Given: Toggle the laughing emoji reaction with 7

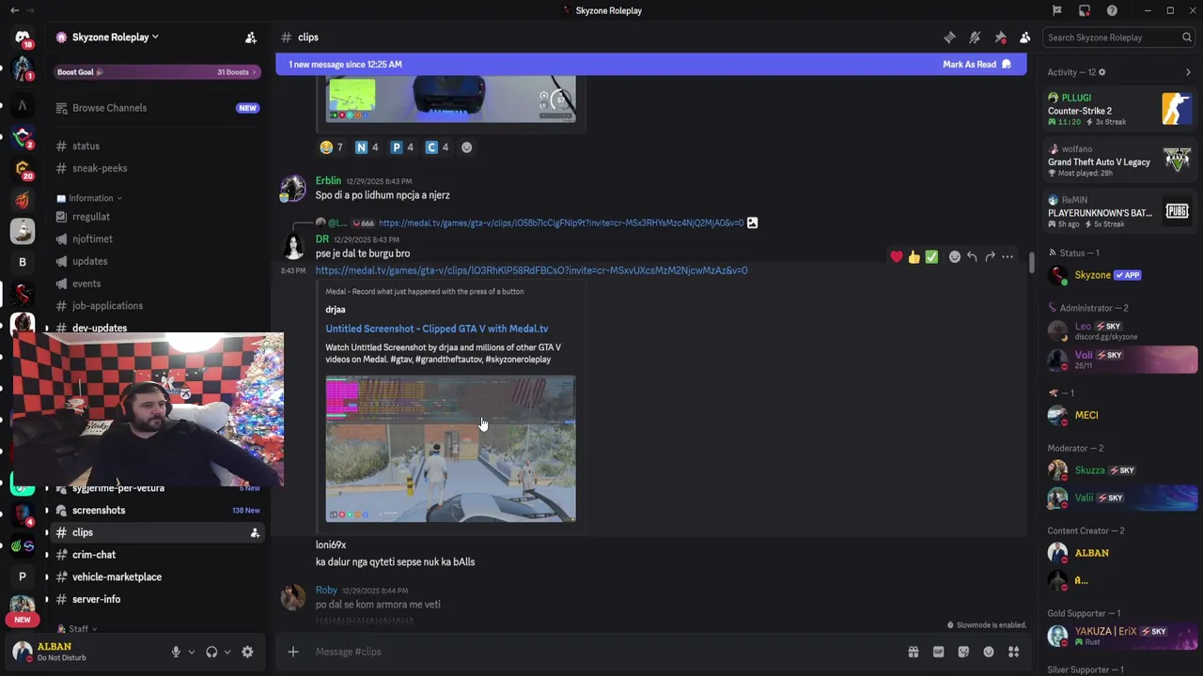Looking at the screenshot, I should point(332,147).
